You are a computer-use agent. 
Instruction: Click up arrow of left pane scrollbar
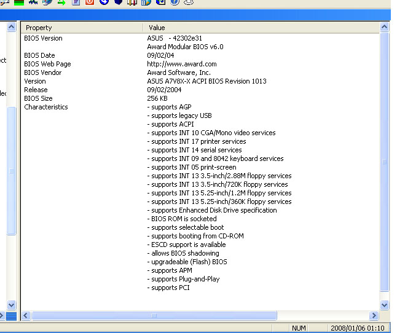[11, 27]
